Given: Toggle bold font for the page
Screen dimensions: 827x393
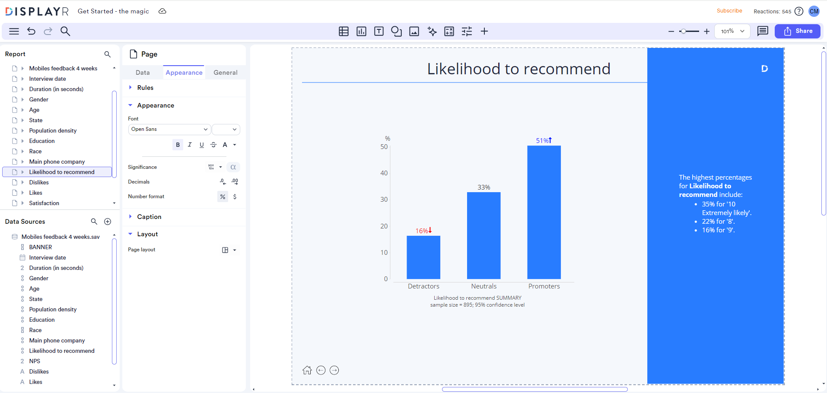Looking at the screenshot, I should [x=178, y=145].
